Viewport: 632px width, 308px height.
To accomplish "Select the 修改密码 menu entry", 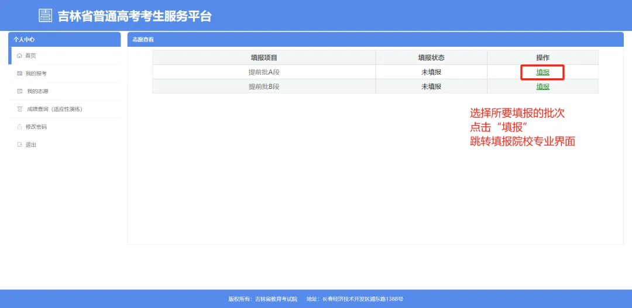I will [36, 127].
